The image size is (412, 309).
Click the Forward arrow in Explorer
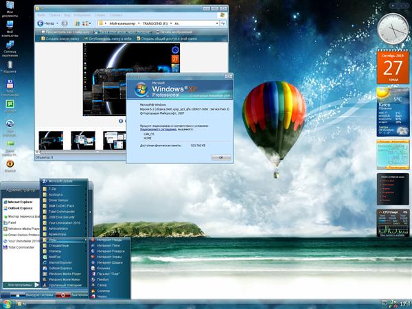tap(65, 23)
